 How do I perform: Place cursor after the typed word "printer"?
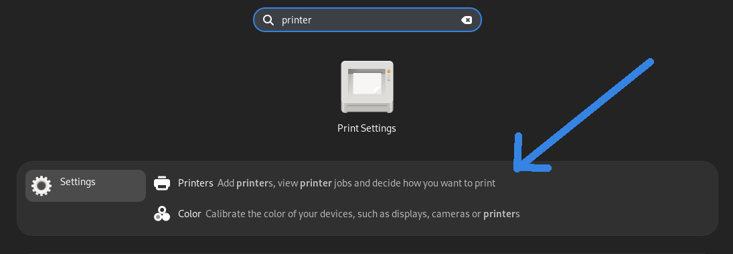(x=312, y=20)
